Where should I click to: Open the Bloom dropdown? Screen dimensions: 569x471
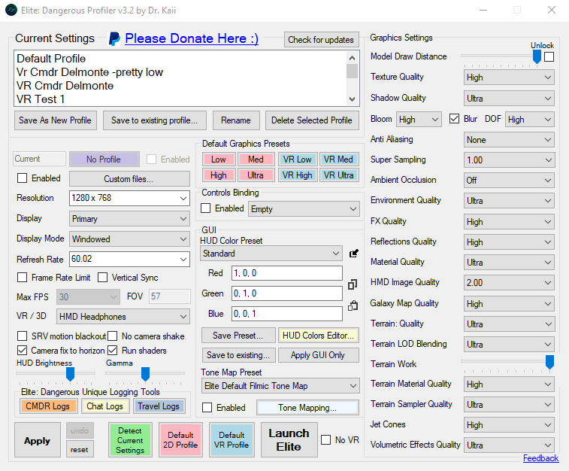[x=419, y=120]
